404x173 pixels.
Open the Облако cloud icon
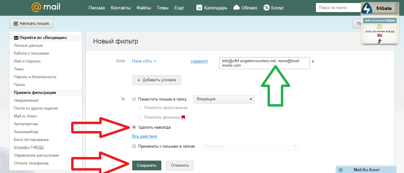(x=237, y=8)
